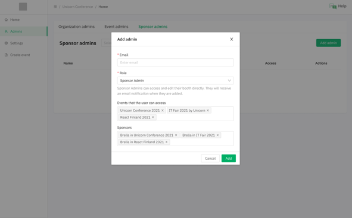352x218 pixels.
Task: Remove Brella in IT Fair 2021 sponsor tag
Action: [217, 135]
